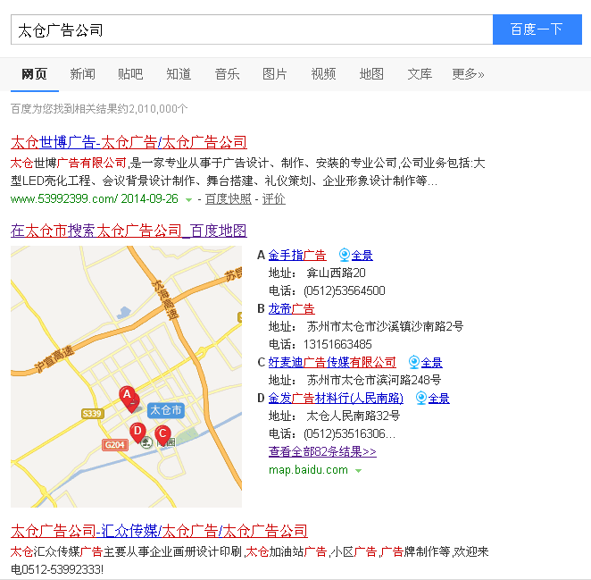Screen dimensions: 591x580
Task: Open panorama icon beside 金手指广告
Action: coord(344,256)
